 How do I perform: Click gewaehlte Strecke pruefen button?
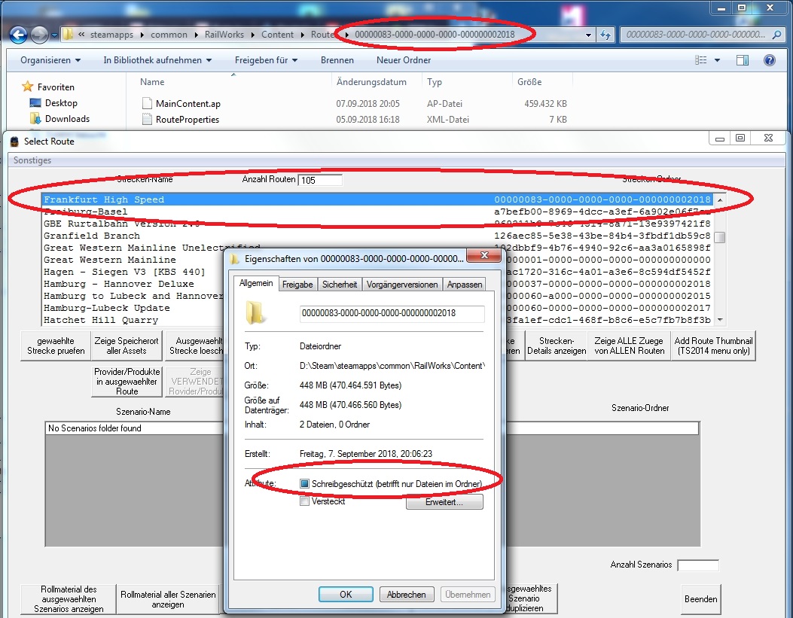click(x=56, y=346)
